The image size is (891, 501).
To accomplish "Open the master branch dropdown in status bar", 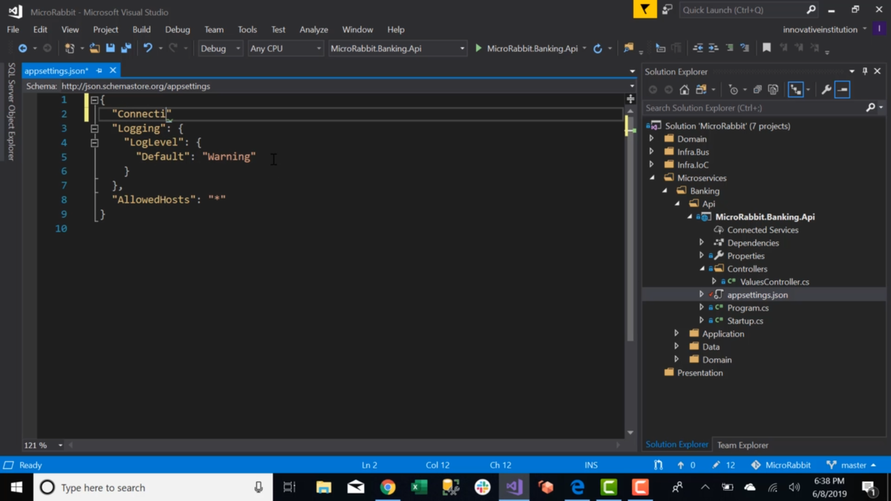I will pos(851,465).
